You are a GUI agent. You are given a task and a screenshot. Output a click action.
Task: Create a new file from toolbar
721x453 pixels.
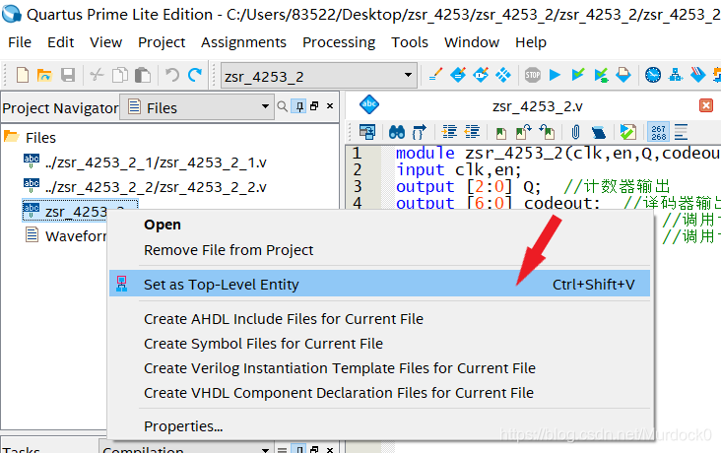22,75
